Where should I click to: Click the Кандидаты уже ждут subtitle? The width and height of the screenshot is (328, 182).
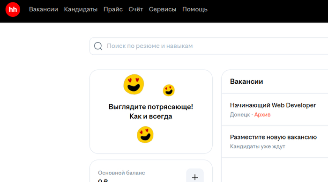[258, 146]
